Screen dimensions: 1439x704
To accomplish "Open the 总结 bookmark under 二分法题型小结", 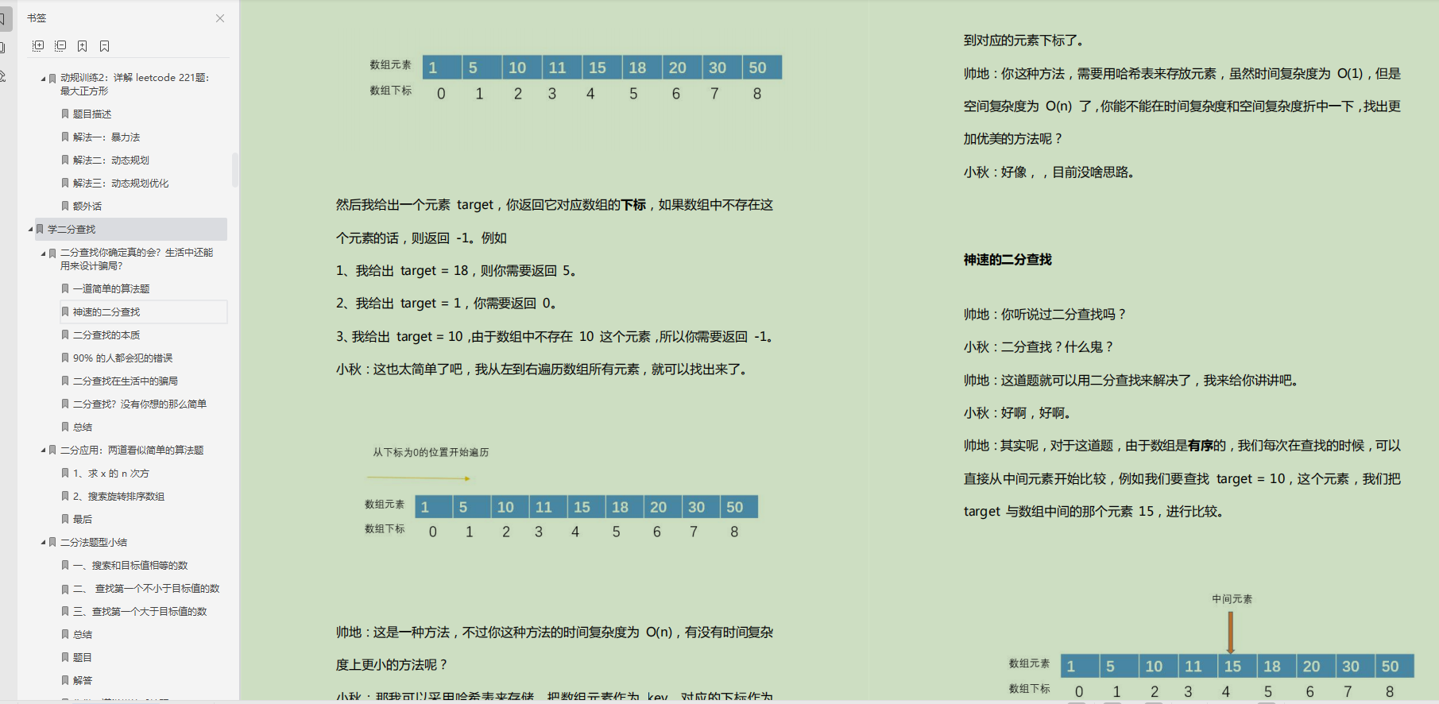I will pos(83,634).
